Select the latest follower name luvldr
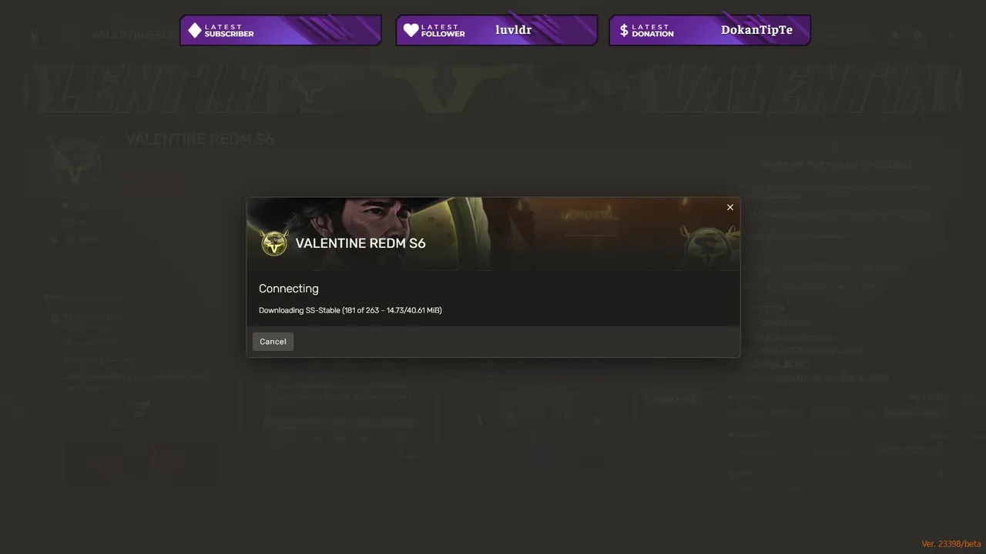The width and height of the screenshot is (986, 554). (x=513, y=30)
